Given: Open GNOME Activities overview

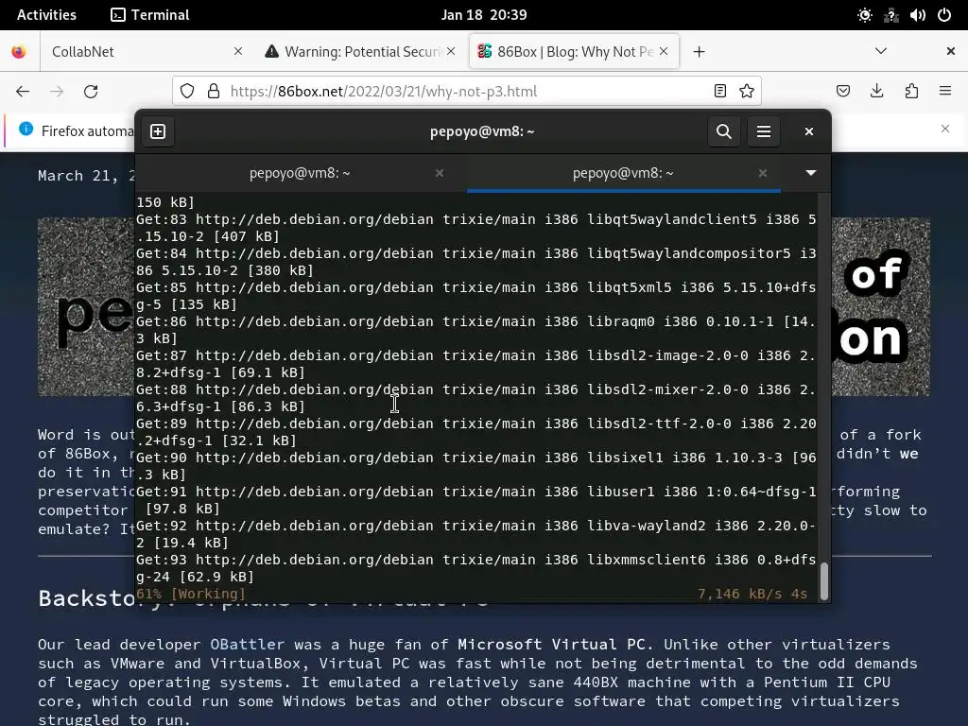Looking at the screenshot, I should point(46,15).
